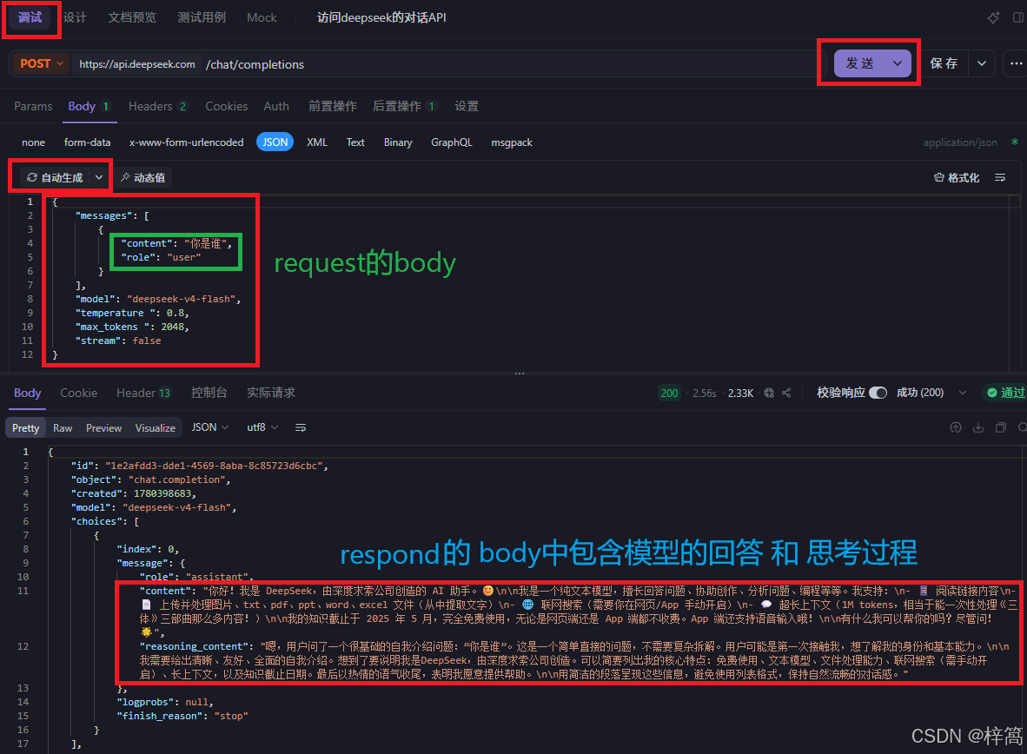Click the 保存 save button
Viewport: 1027px width, 754px height.
(x=944, y=63)
